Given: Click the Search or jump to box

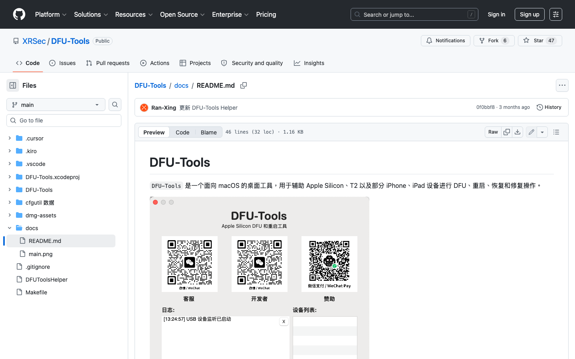Looking at the screenshot, I should click(414, 14).
